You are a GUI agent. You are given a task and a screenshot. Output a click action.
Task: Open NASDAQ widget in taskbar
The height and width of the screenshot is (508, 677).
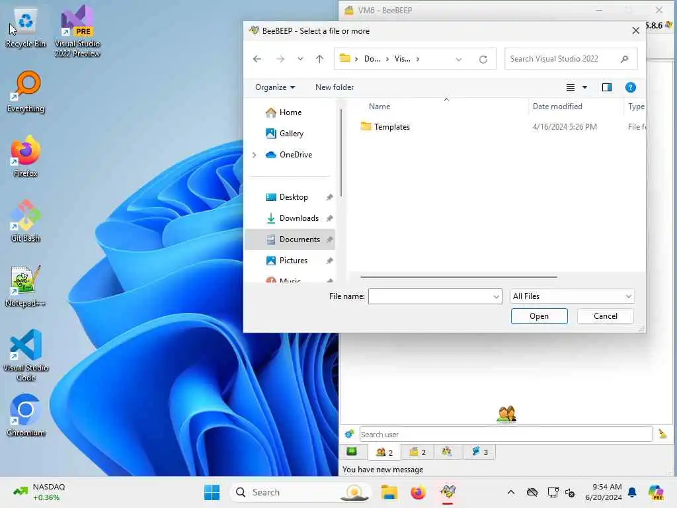(x=40, y=492)
